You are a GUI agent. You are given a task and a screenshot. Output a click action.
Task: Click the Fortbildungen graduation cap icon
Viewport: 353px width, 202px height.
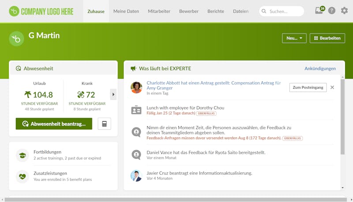pos(23,155)
